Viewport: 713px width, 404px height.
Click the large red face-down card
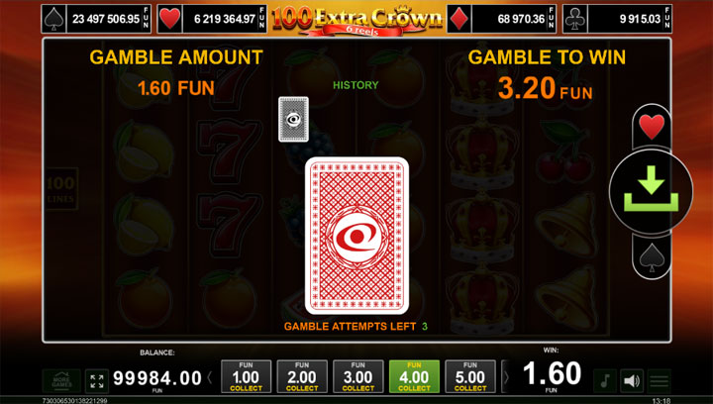point(356,236)
